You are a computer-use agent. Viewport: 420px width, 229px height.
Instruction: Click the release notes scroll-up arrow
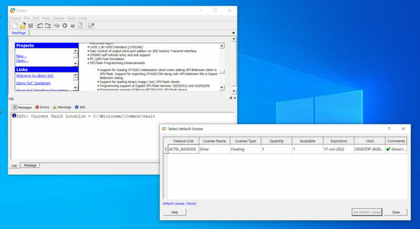pos(222,46)
